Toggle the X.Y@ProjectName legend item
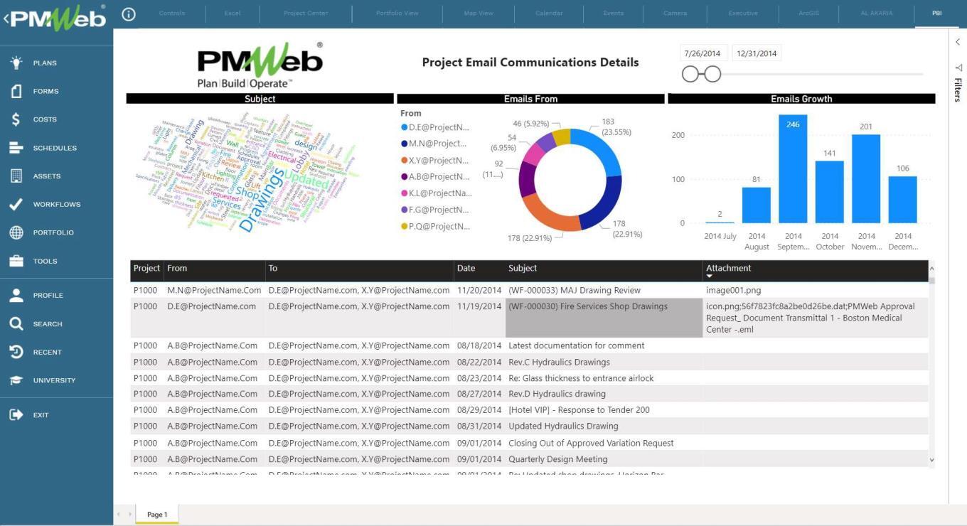Viewport: 967px width, 526px height. 435,161
